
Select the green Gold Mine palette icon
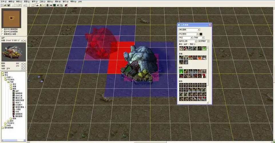click(182, 71)
